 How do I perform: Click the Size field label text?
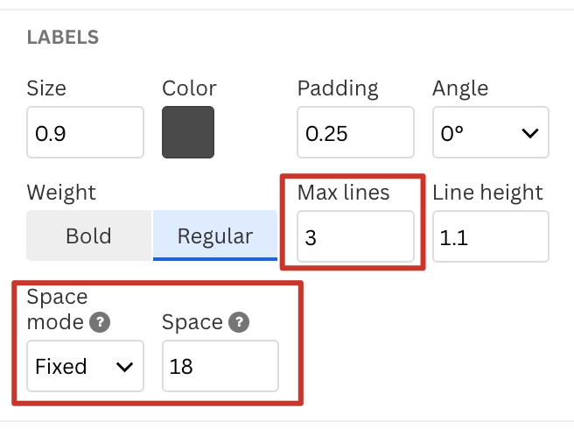click(x=46, y=88)
